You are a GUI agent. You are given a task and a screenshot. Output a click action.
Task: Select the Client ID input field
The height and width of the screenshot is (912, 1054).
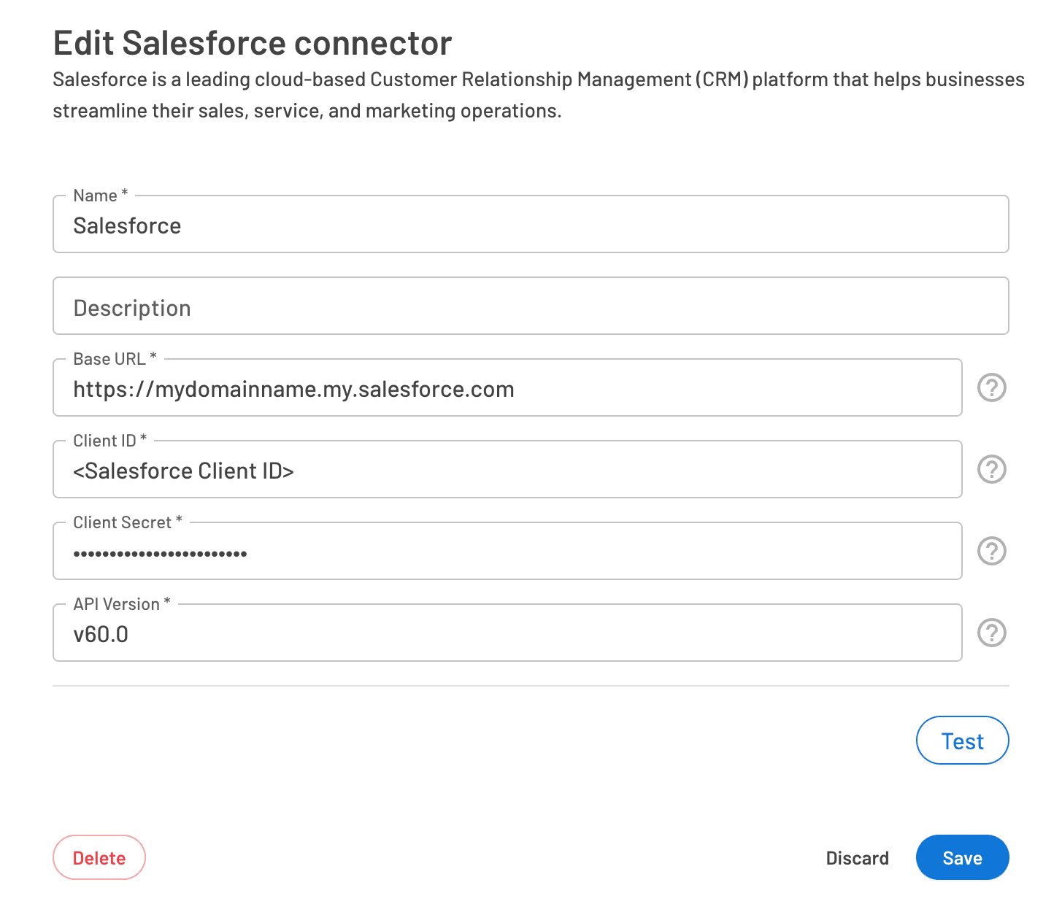(507, 471)
